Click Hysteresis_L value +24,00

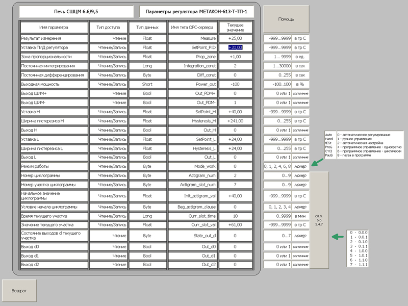[x=236, y=148]
